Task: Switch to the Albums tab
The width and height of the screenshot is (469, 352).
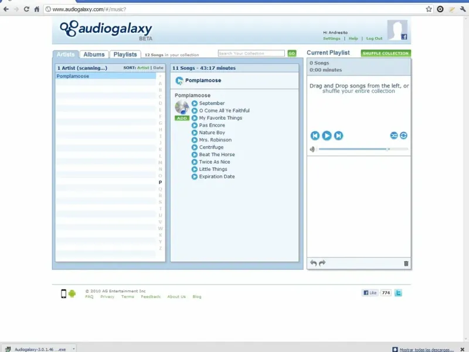Action: pos(94,55)
